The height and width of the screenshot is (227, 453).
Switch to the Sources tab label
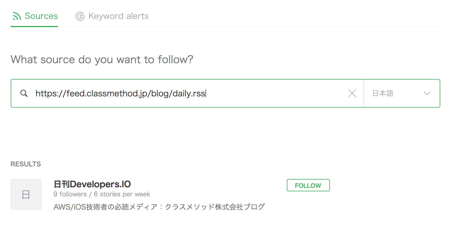coord(41,16)
